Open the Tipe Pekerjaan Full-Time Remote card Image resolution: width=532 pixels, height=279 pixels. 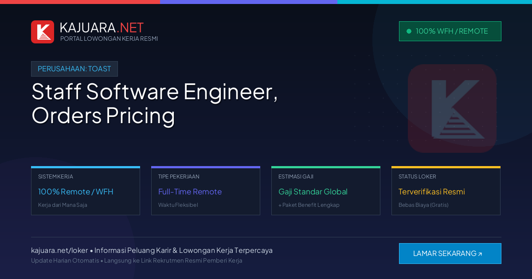(x=206, y=191)
